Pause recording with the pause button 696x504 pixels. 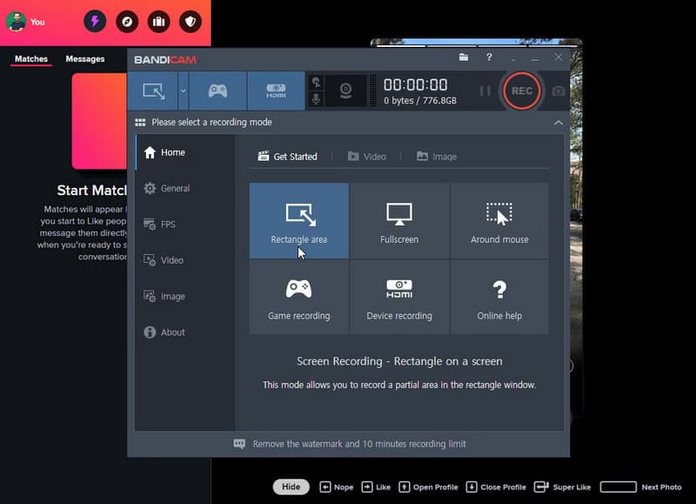(485, 91)
